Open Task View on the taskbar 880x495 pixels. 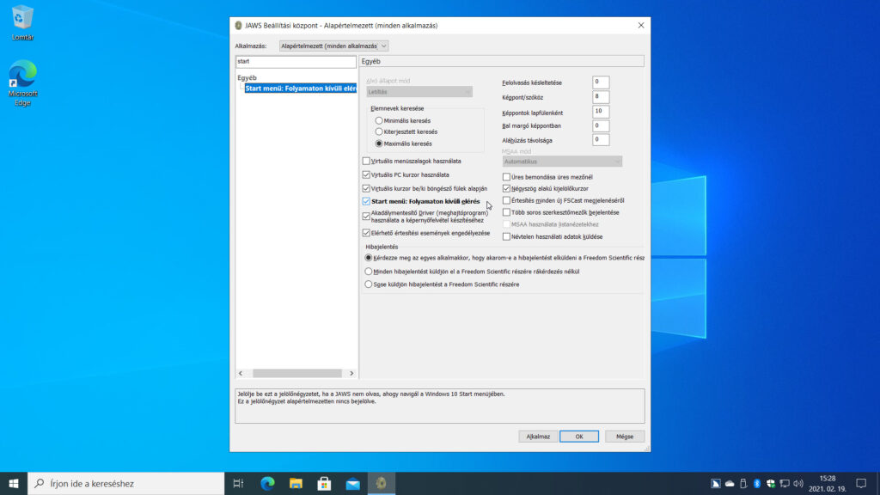238,483
